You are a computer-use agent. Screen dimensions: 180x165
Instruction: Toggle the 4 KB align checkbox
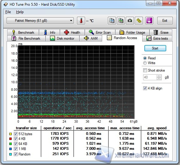coord(145,88)
